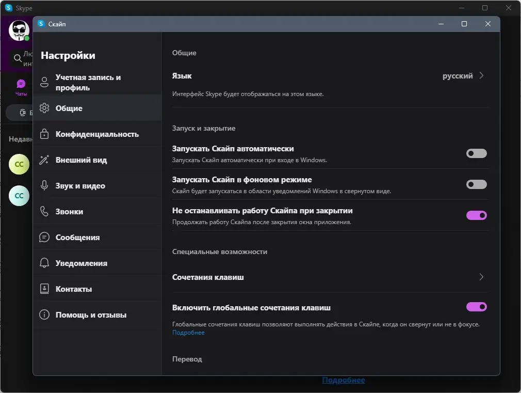The width and height of the screenshot is (521, 393).
Task: Click the Подробнее link about global shortcuts
Action: [x=187, y=332]
